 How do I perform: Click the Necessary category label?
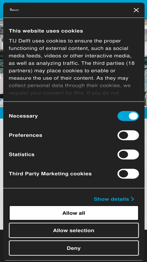(x=23, y=116)
